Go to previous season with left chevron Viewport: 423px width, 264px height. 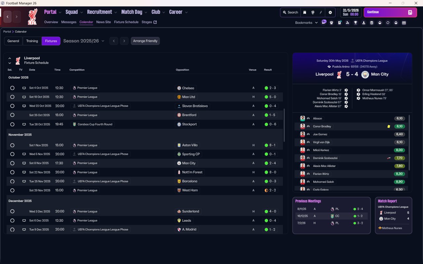114,41
